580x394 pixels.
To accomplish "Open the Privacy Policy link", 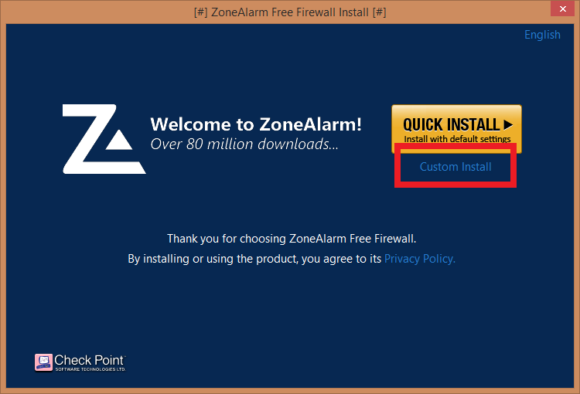I will pos(419,259).
